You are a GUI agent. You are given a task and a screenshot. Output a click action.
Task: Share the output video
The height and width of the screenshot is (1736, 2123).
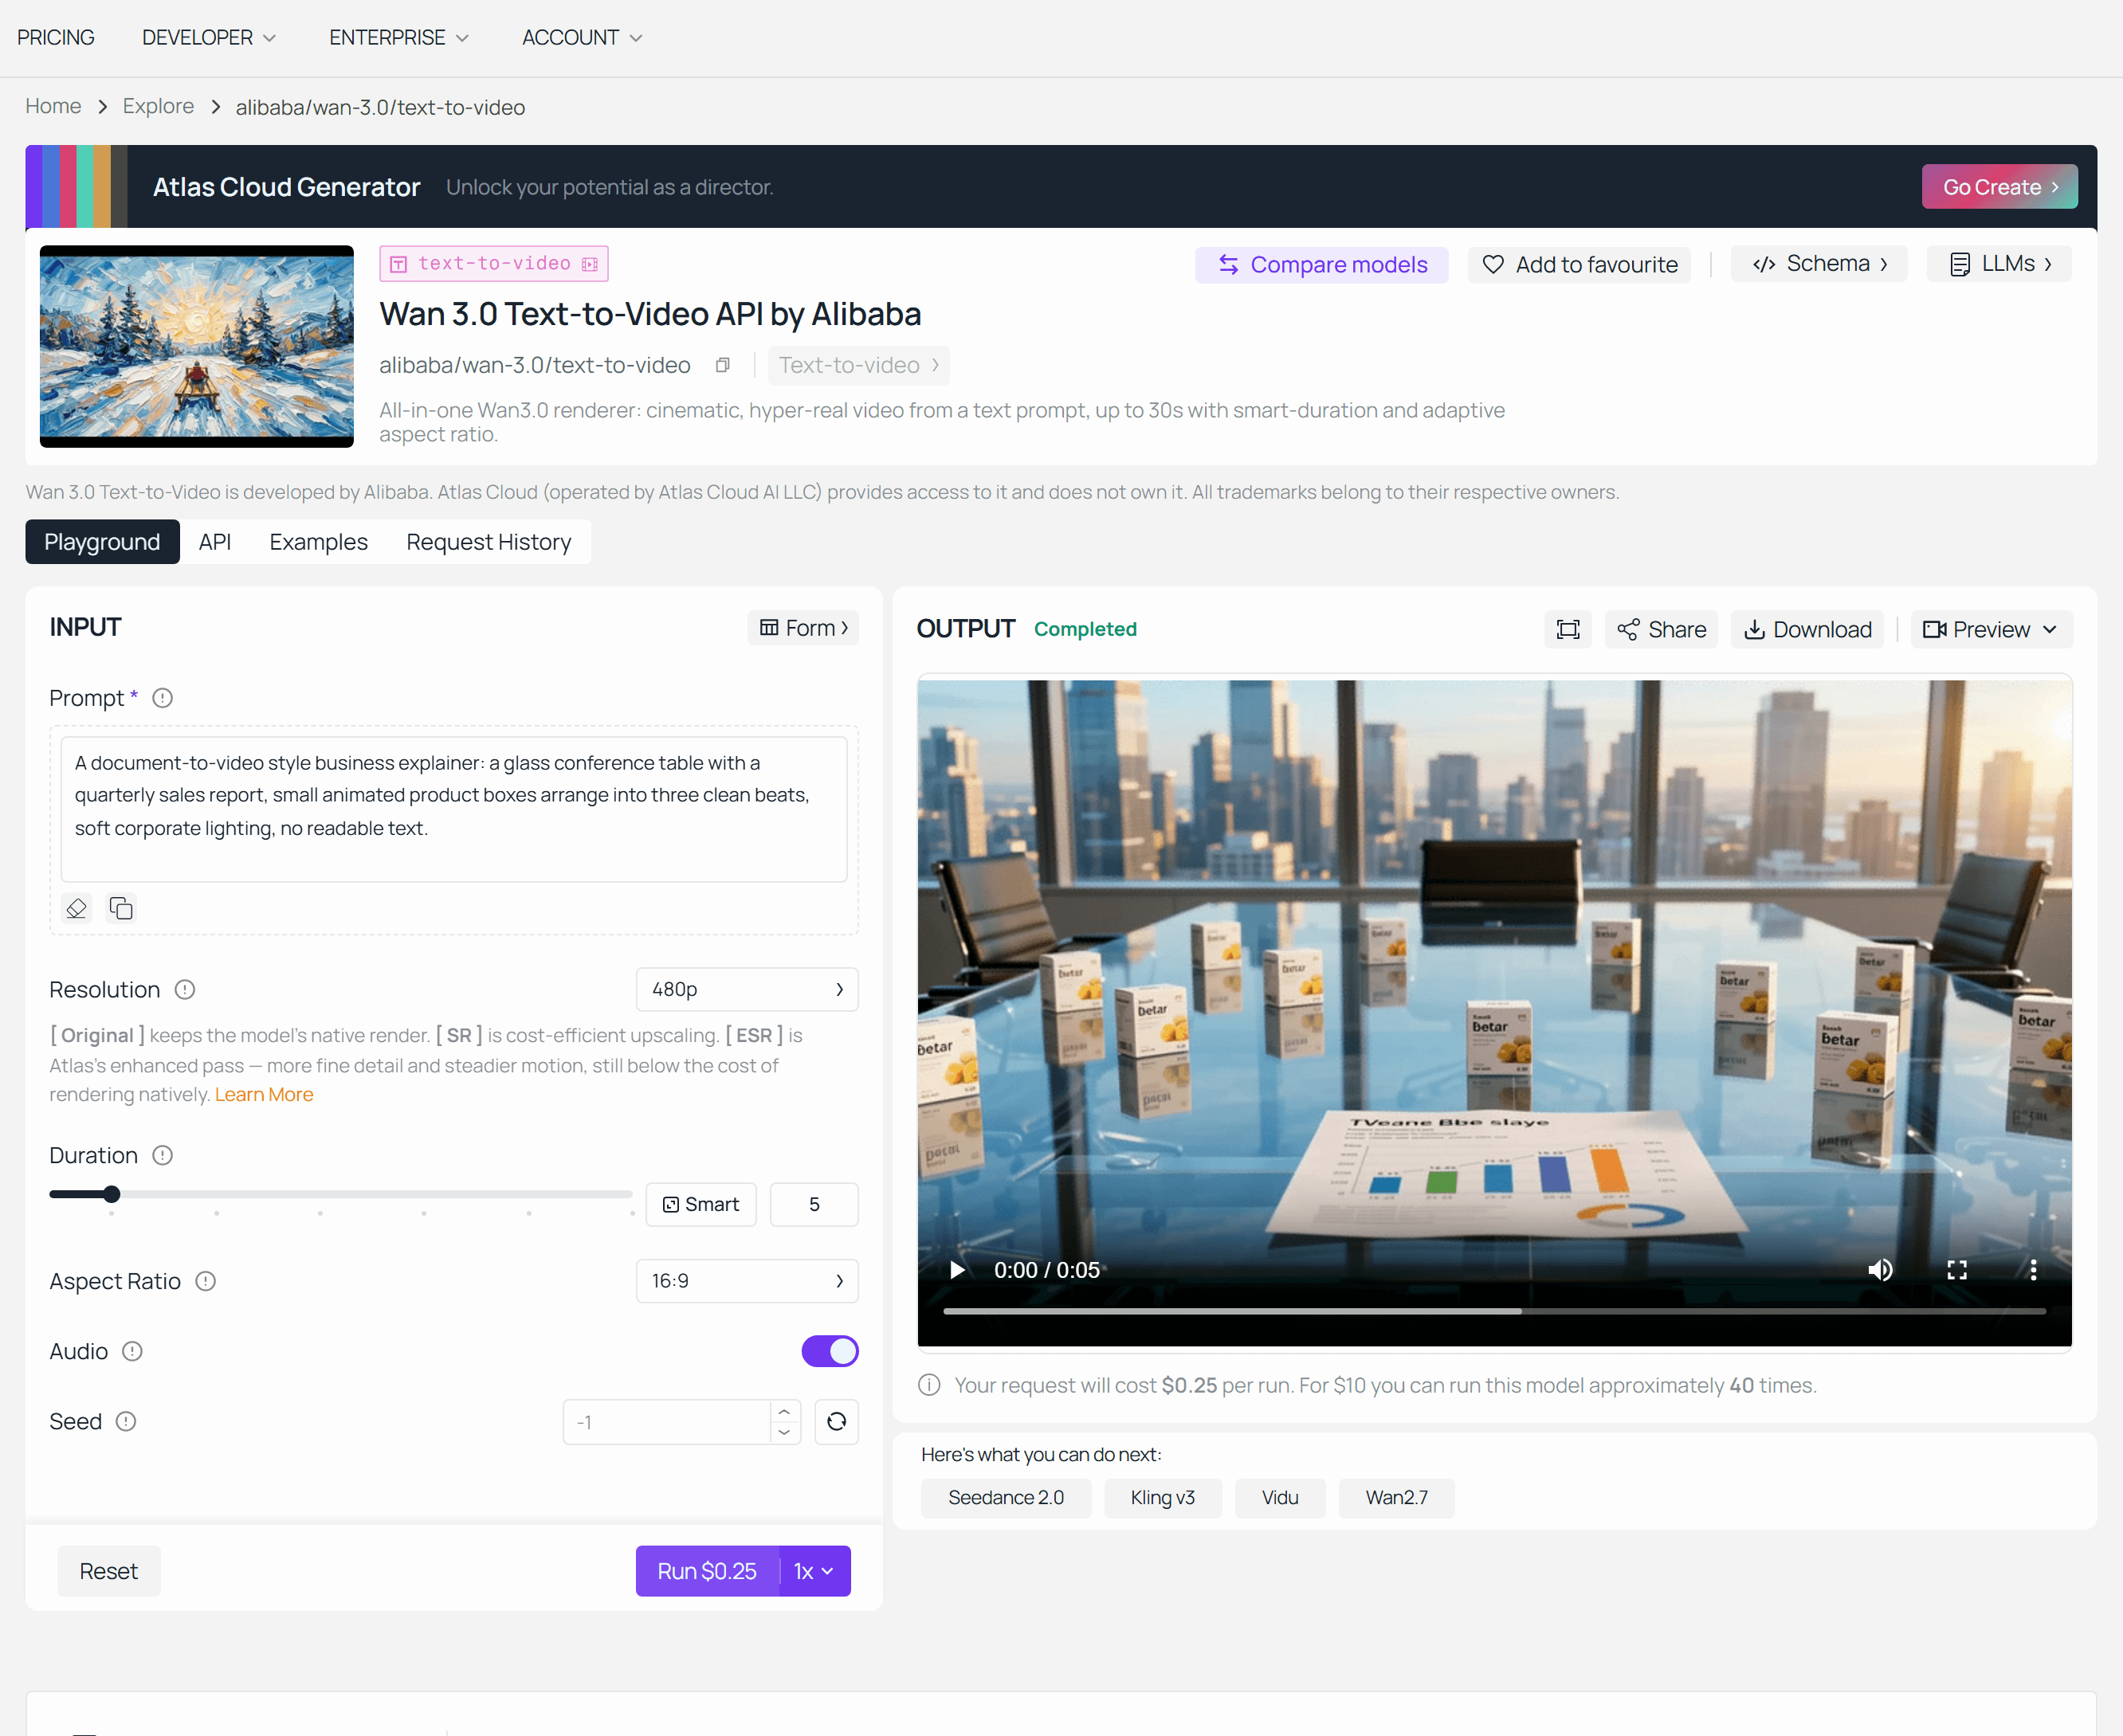point(1661,630)
